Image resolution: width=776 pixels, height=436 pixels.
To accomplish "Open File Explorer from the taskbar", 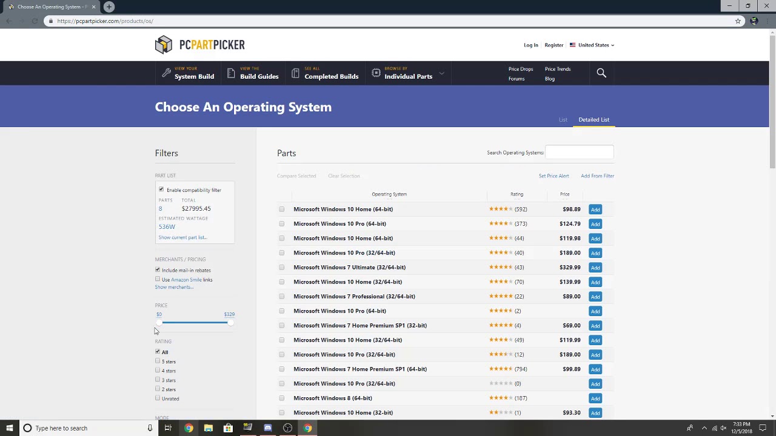I will tap(208, 428).
